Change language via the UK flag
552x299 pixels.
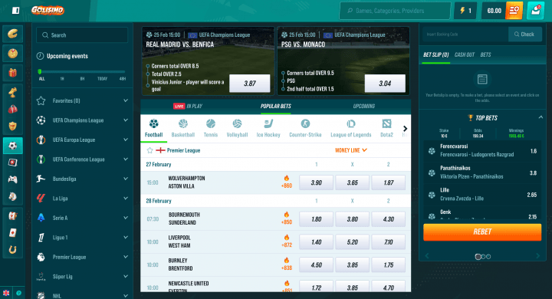(x=6, y=293)
